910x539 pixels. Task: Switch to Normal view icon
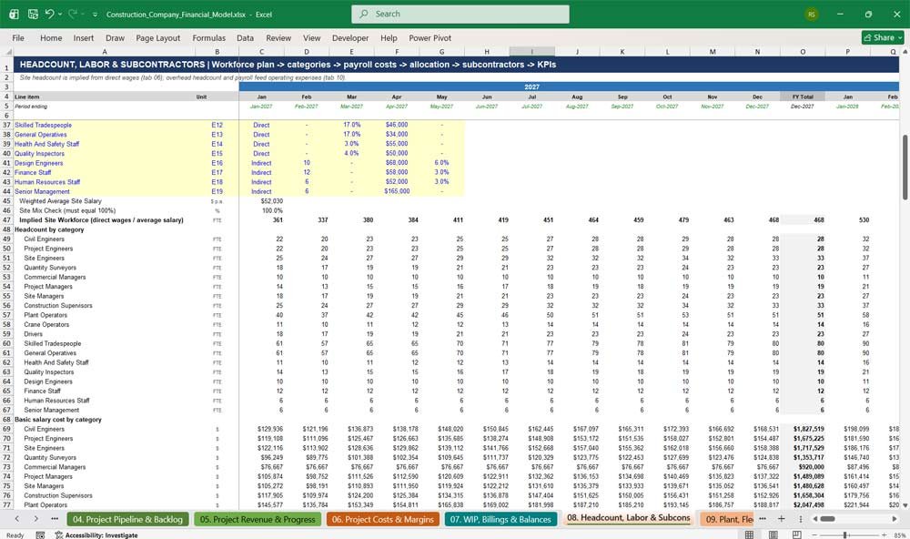click(x=749, y=535)
